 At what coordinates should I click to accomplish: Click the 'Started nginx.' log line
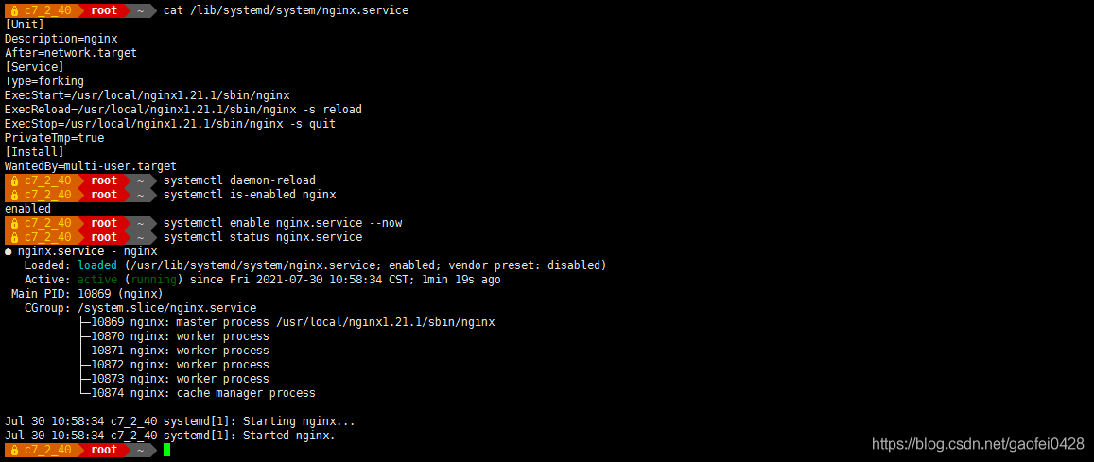click(170, 436)
